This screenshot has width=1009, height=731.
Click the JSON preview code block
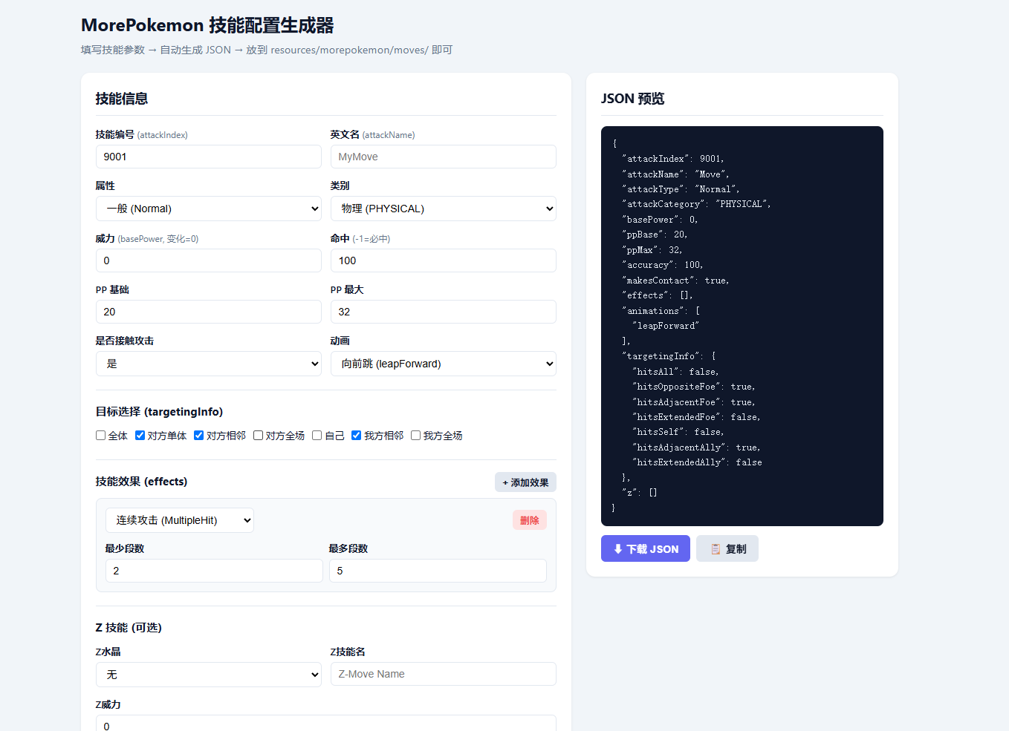[x=742, y=326]
